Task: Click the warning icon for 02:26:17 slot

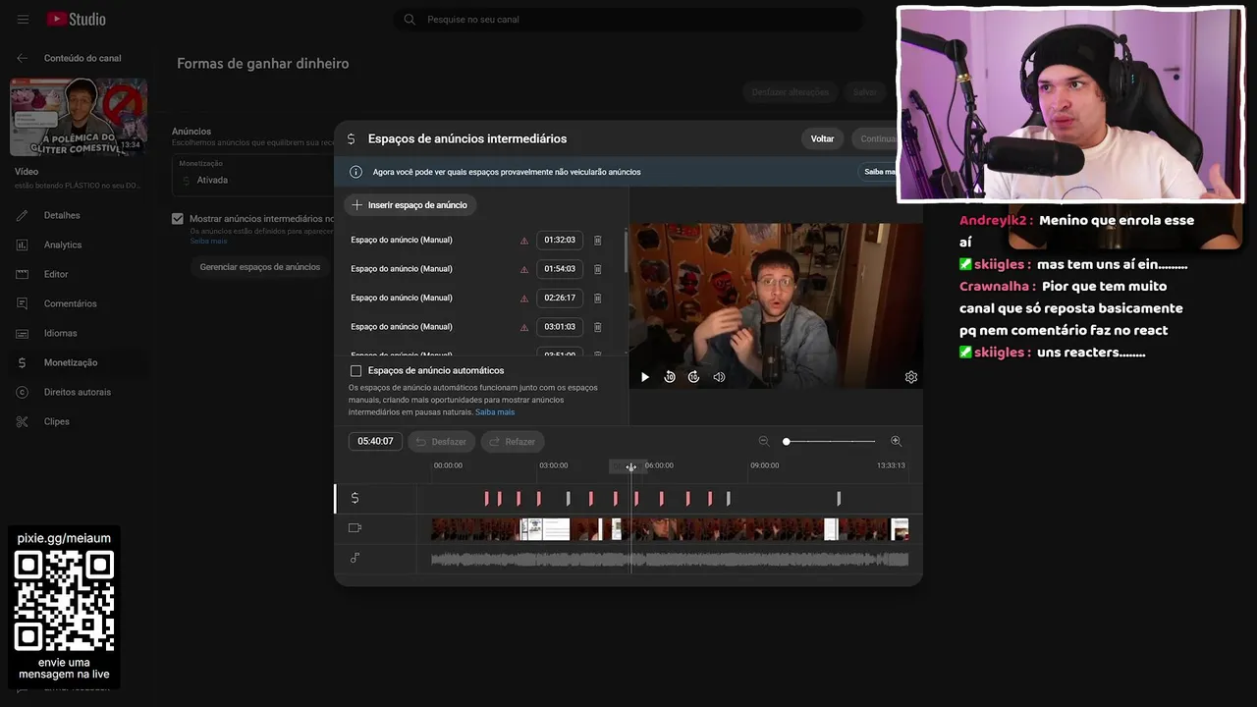Action: pos(524,299)
